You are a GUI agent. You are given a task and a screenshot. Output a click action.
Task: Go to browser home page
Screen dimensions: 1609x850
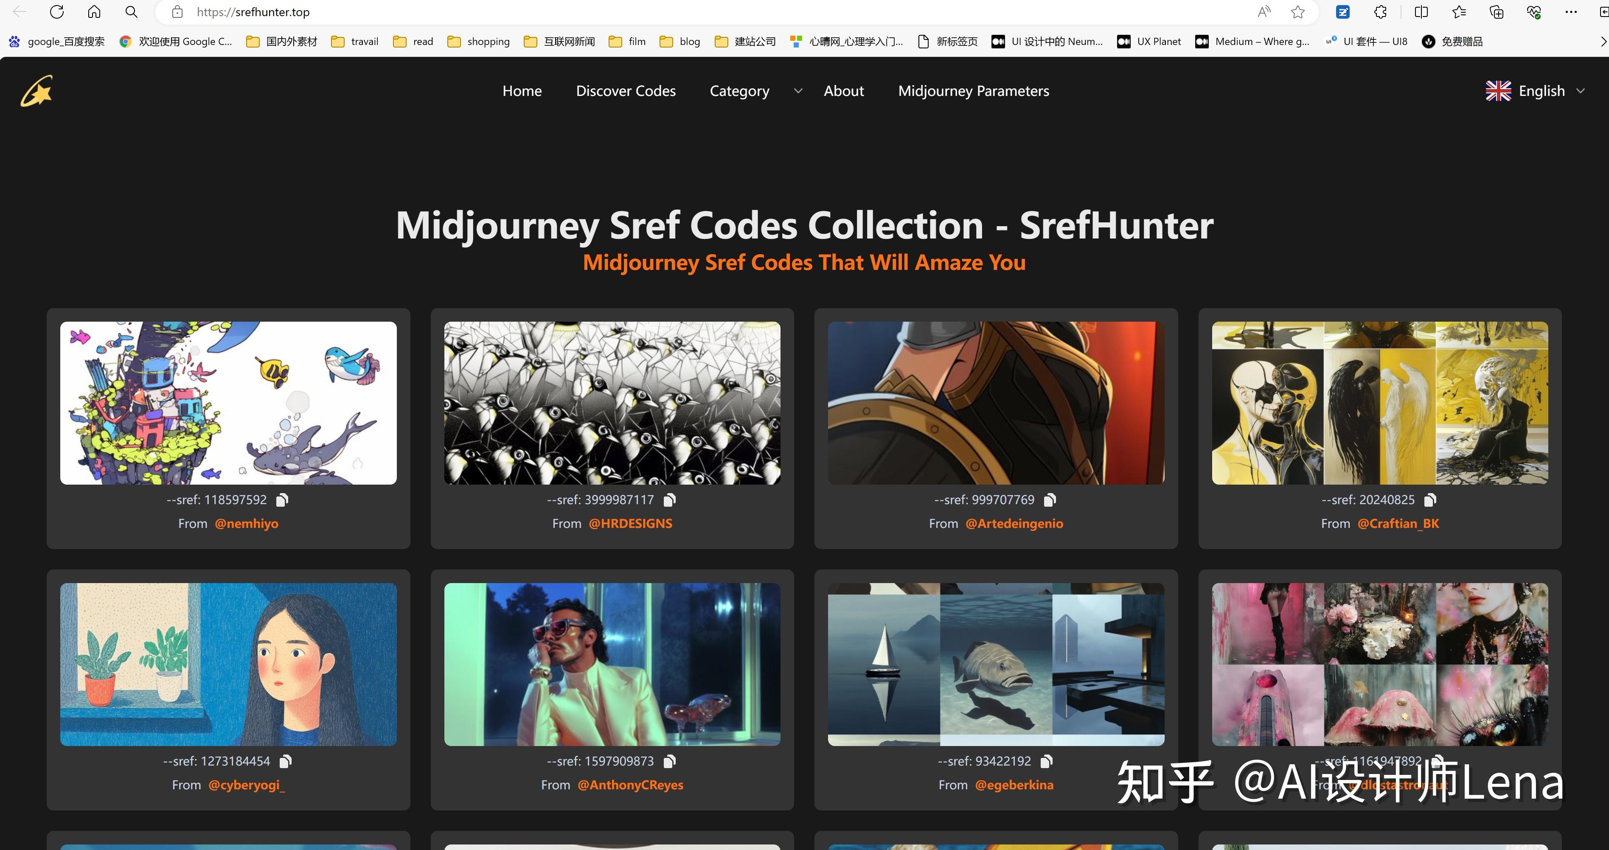(x=94, y=12)
